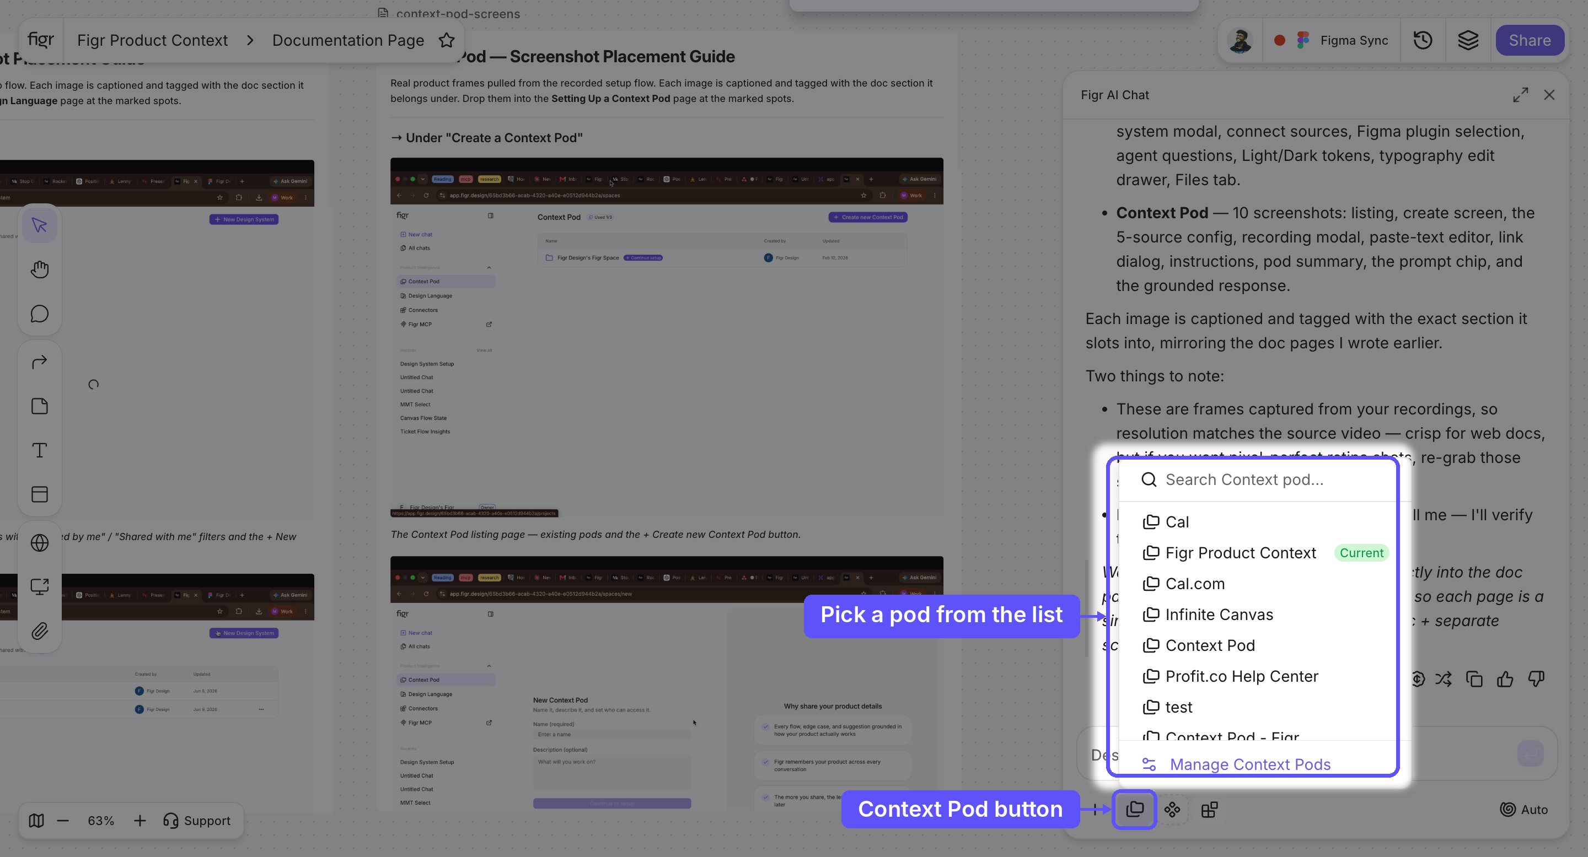Give thumbs up to the response
This screenshot has width=1588, height=857.
[1505, 679]
